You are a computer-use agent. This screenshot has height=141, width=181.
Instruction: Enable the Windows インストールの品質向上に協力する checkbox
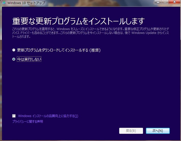click(x=14, y=116)
